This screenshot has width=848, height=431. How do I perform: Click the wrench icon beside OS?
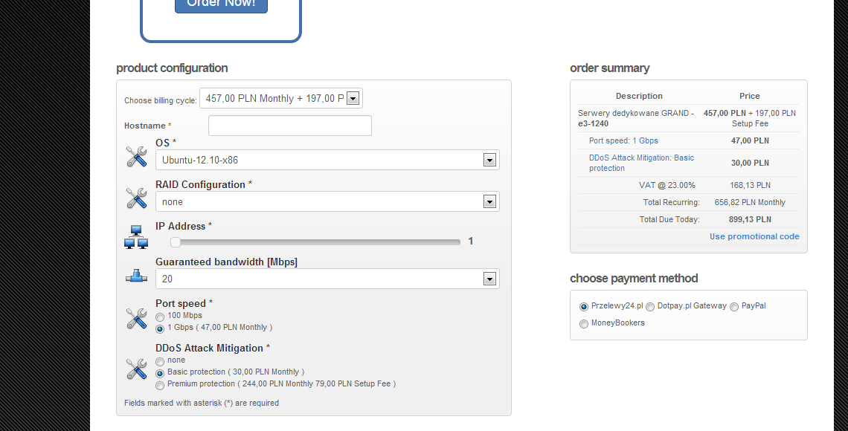click(136, 157)
